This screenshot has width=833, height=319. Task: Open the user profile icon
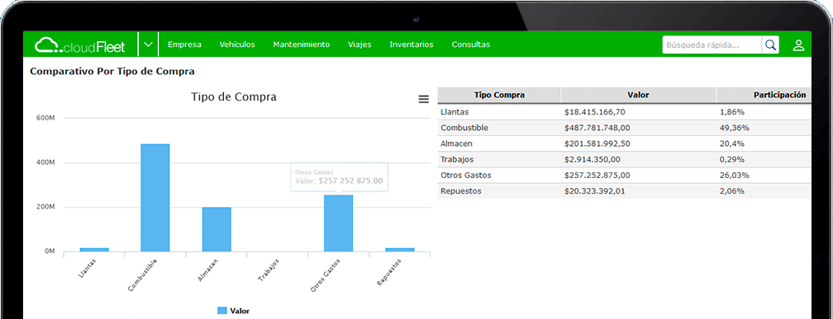(x=798, y=45)
